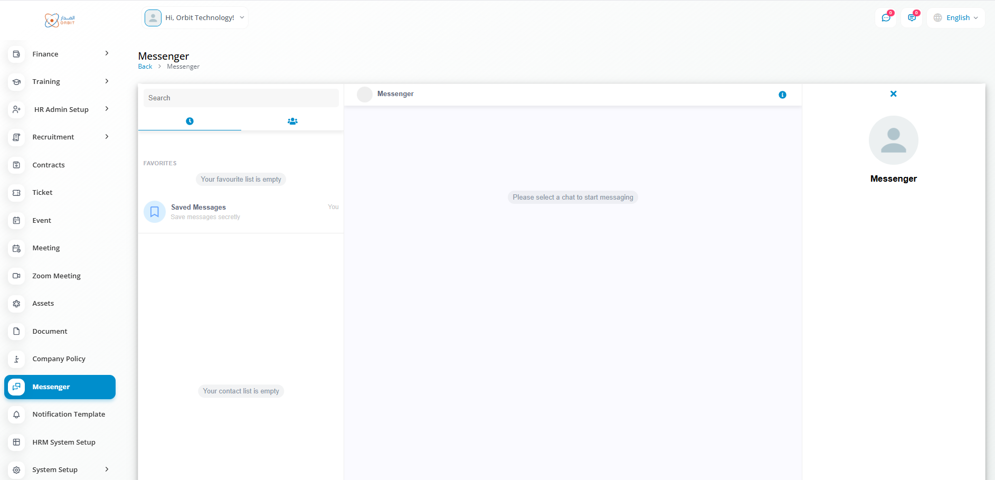Expand the Recruitment sidebar submenu
The height and width of the screenshot is (480, 995).
[107, 137]
